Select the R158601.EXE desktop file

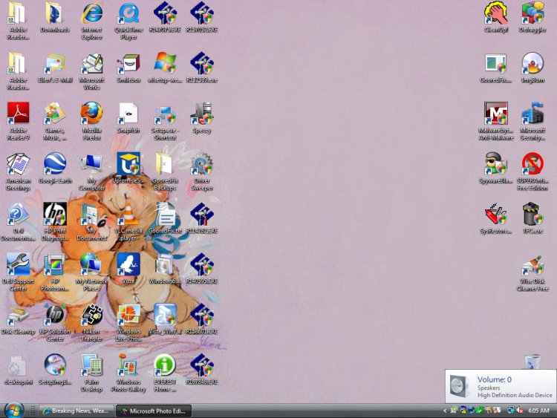[x=202, y=320]
